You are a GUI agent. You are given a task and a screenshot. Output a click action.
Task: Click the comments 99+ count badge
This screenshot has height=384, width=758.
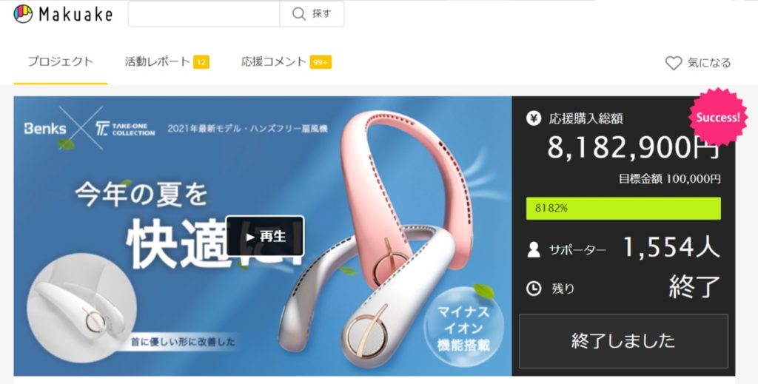321,62
